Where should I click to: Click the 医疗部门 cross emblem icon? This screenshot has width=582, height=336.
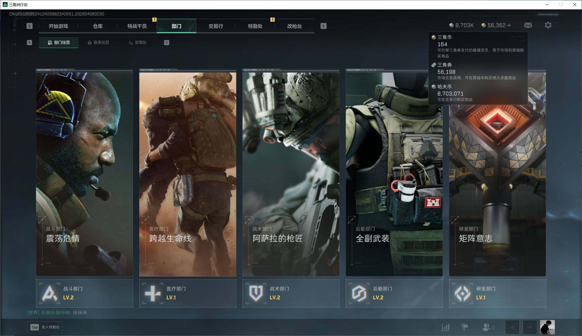point(153,293)
